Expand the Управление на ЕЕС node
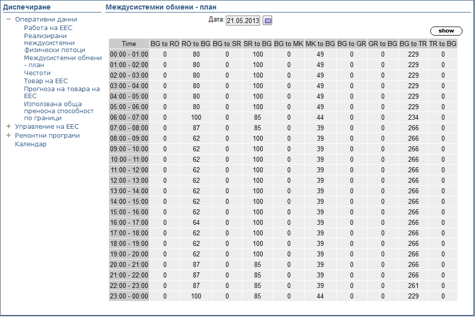Image resolution: width=475 pixels, height=317 pixels. coord(9,127)
